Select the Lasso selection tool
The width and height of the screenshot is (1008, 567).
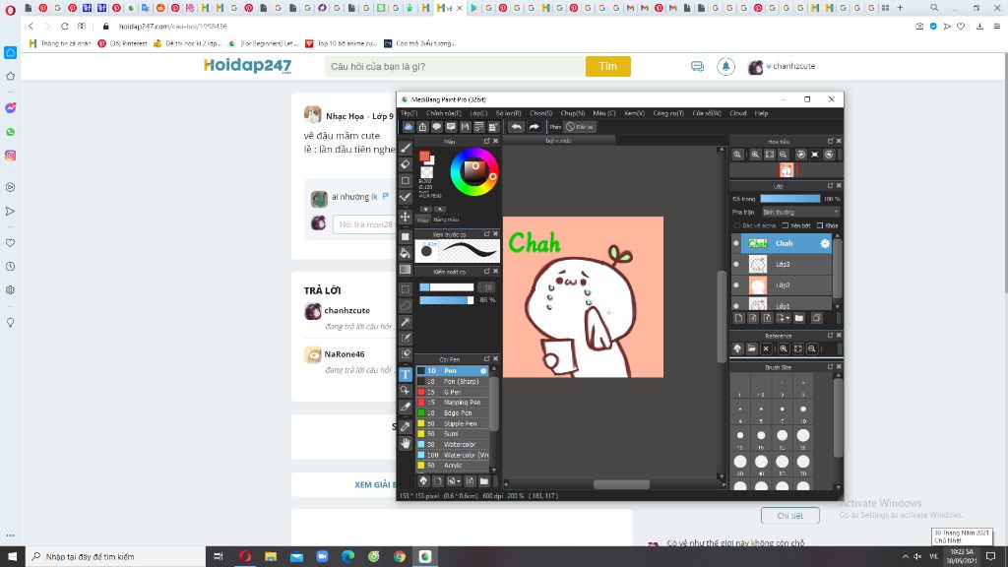point(406,305)
